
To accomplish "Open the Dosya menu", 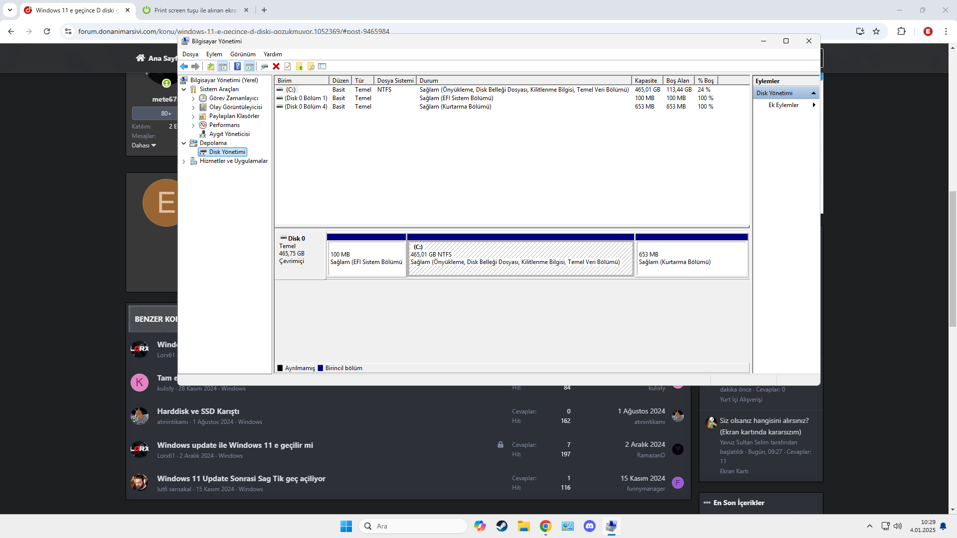I will coord(190,54).
